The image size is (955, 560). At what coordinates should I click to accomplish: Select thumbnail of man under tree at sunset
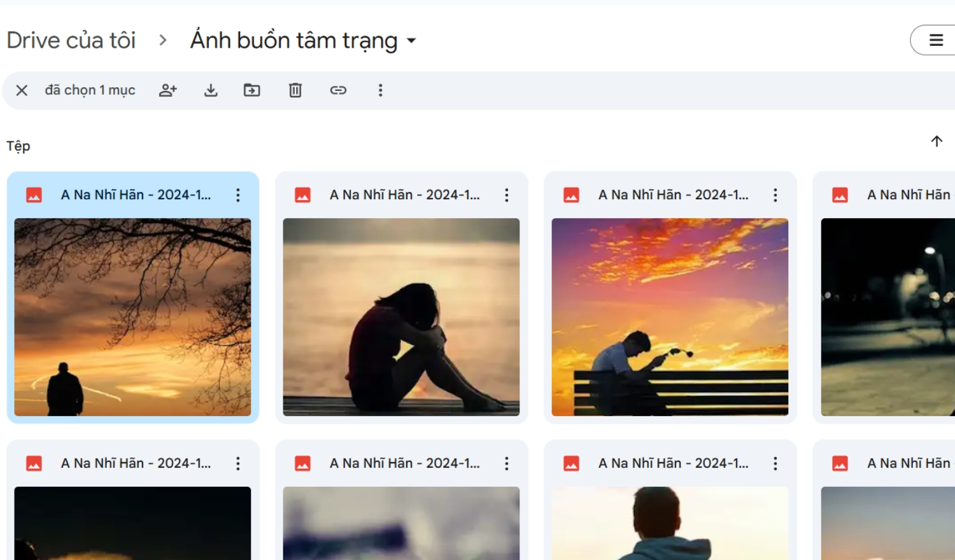(x=132, y=317)
